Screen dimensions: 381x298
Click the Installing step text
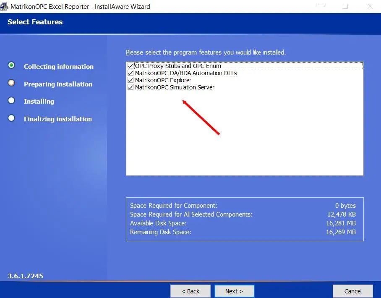[x=39, y=101]
